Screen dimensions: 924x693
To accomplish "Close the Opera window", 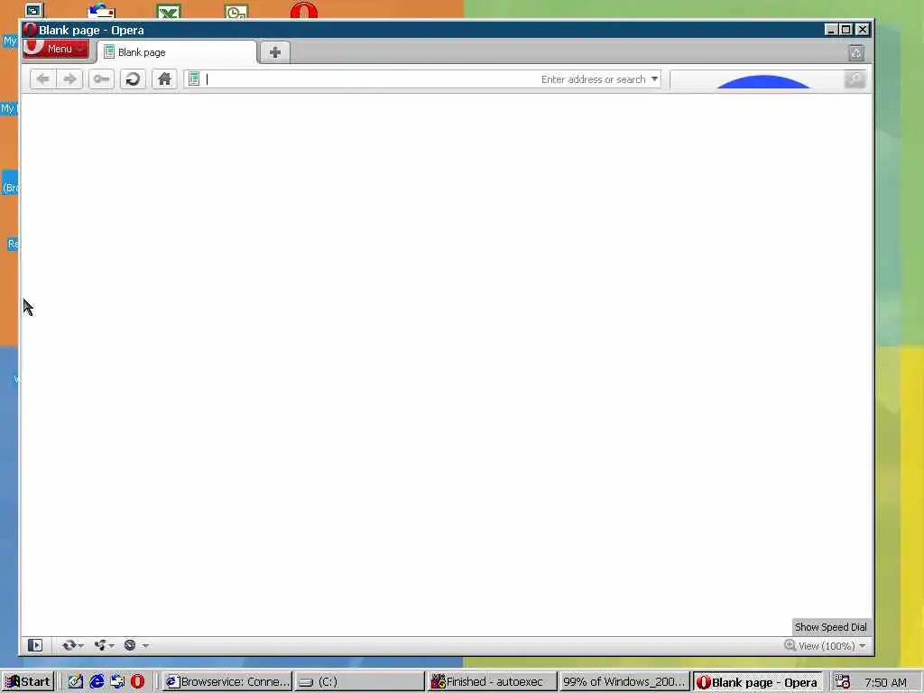I will pyautogui.click(x=862, y=30).
